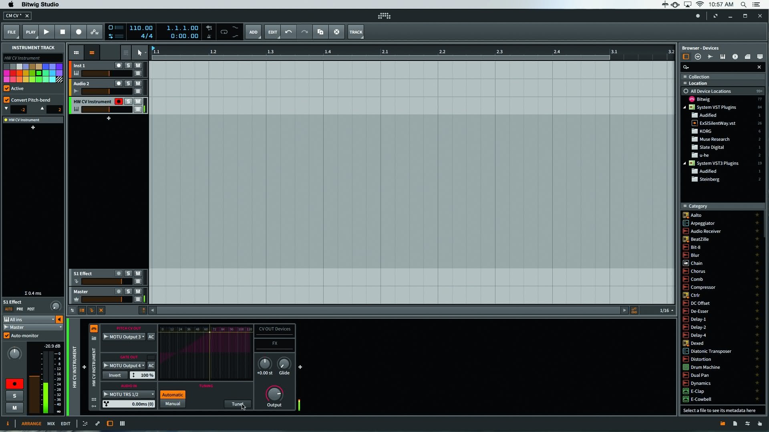Choose the bright green track color swatch
Image resolution: width=769 pixels, height=432 pixels.
pos(39,73)
